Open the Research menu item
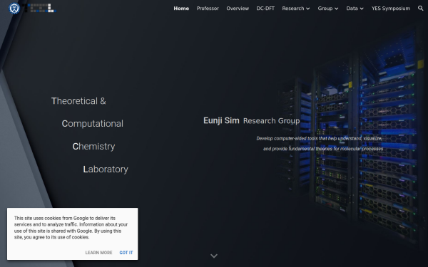Viewport: 428px width, 267px height. (x=293, y=9)
